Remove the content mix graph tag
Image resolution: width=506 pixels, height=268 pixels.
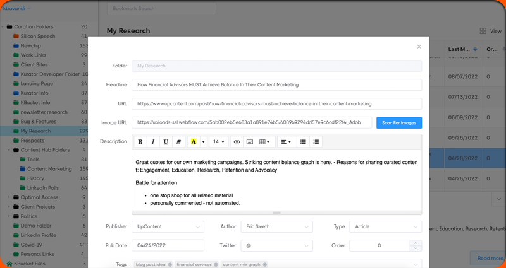point(264,265)
